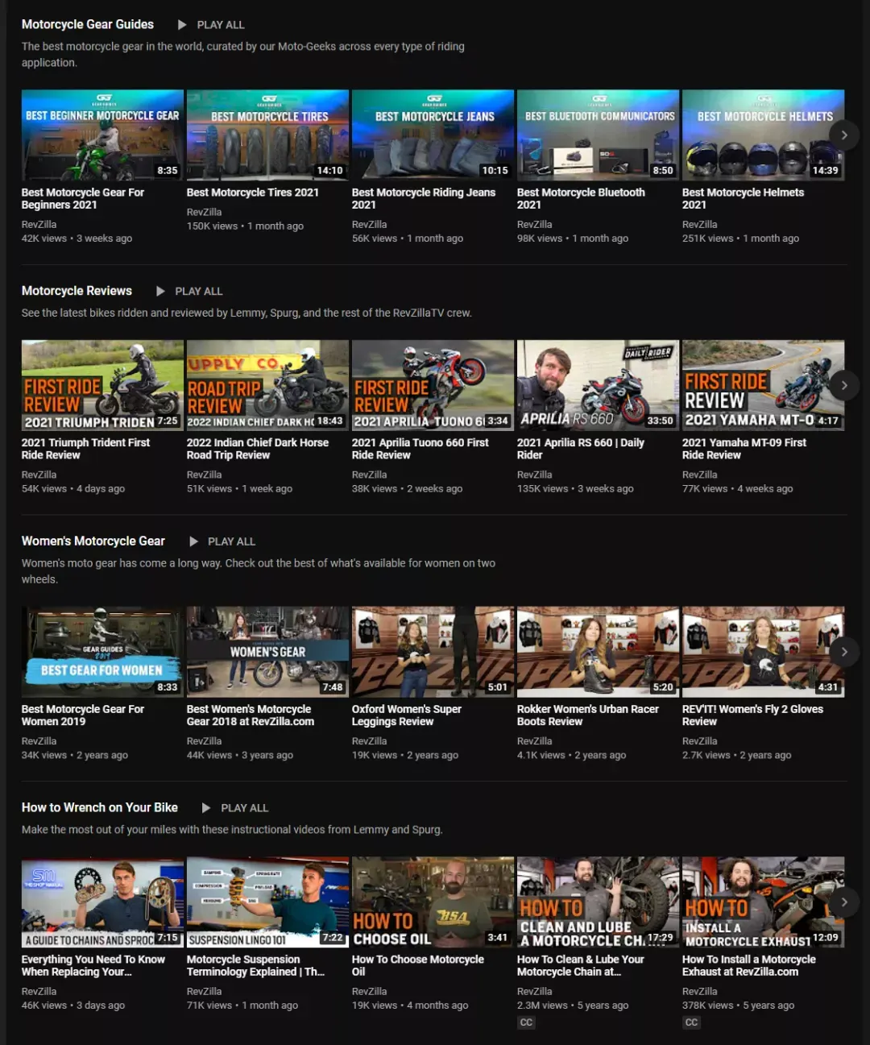Show next videos in Motorcycle Reviews row
The width and height of the screenshot is (870, 1045).
[x=843, y=385]
